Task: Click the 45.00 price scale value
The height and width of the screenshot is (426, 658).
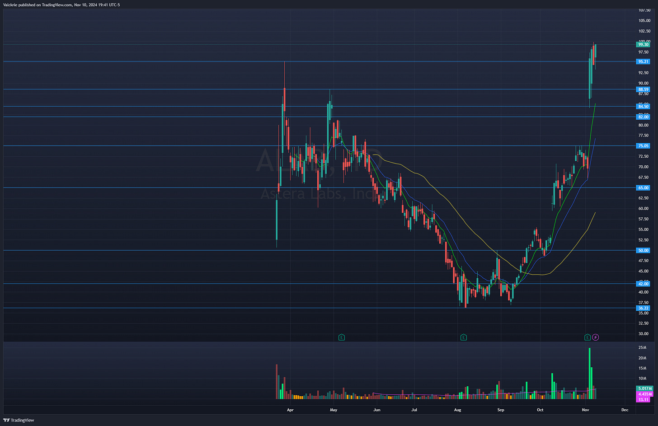Action: (x=643, y=271)
